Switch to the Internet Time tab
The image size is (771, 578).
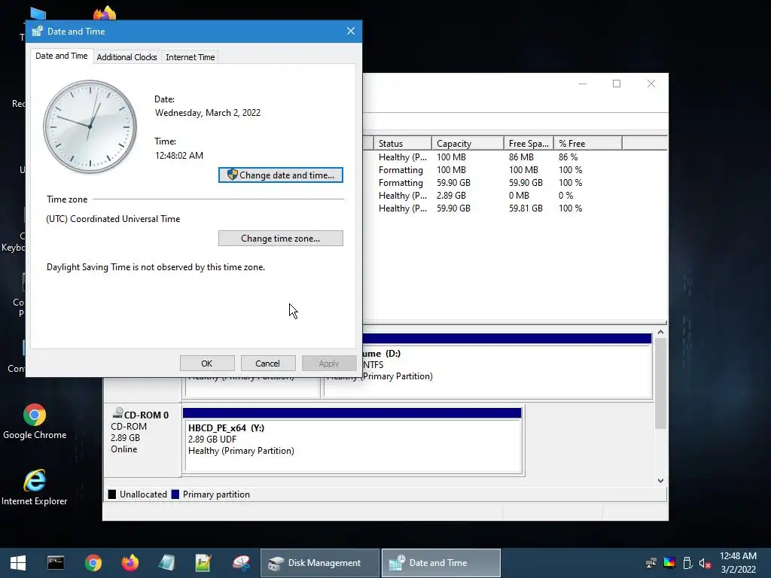[x=190, y=57]
